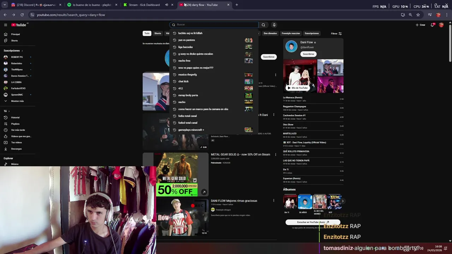The height and width of the screenshot is (254, 452).
Task: Click the search magnifier button
Action: [263, 25]
